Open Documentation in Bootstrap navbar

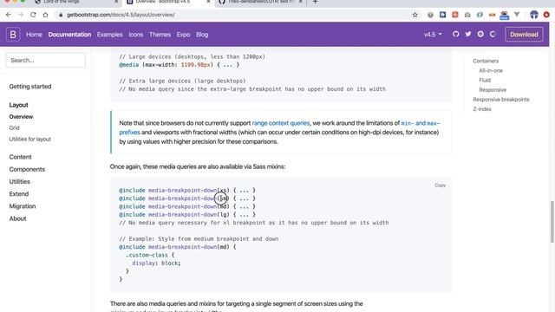coord(69,35)
